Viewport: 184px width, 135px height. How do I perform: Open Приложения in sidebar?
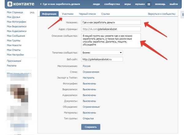(14, 61)
